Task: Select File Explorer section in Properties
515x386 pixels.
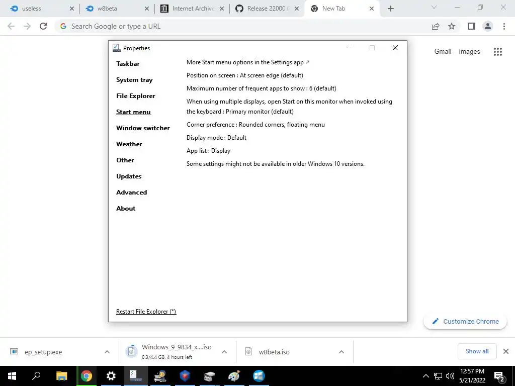Action: (x=136, y=96)
